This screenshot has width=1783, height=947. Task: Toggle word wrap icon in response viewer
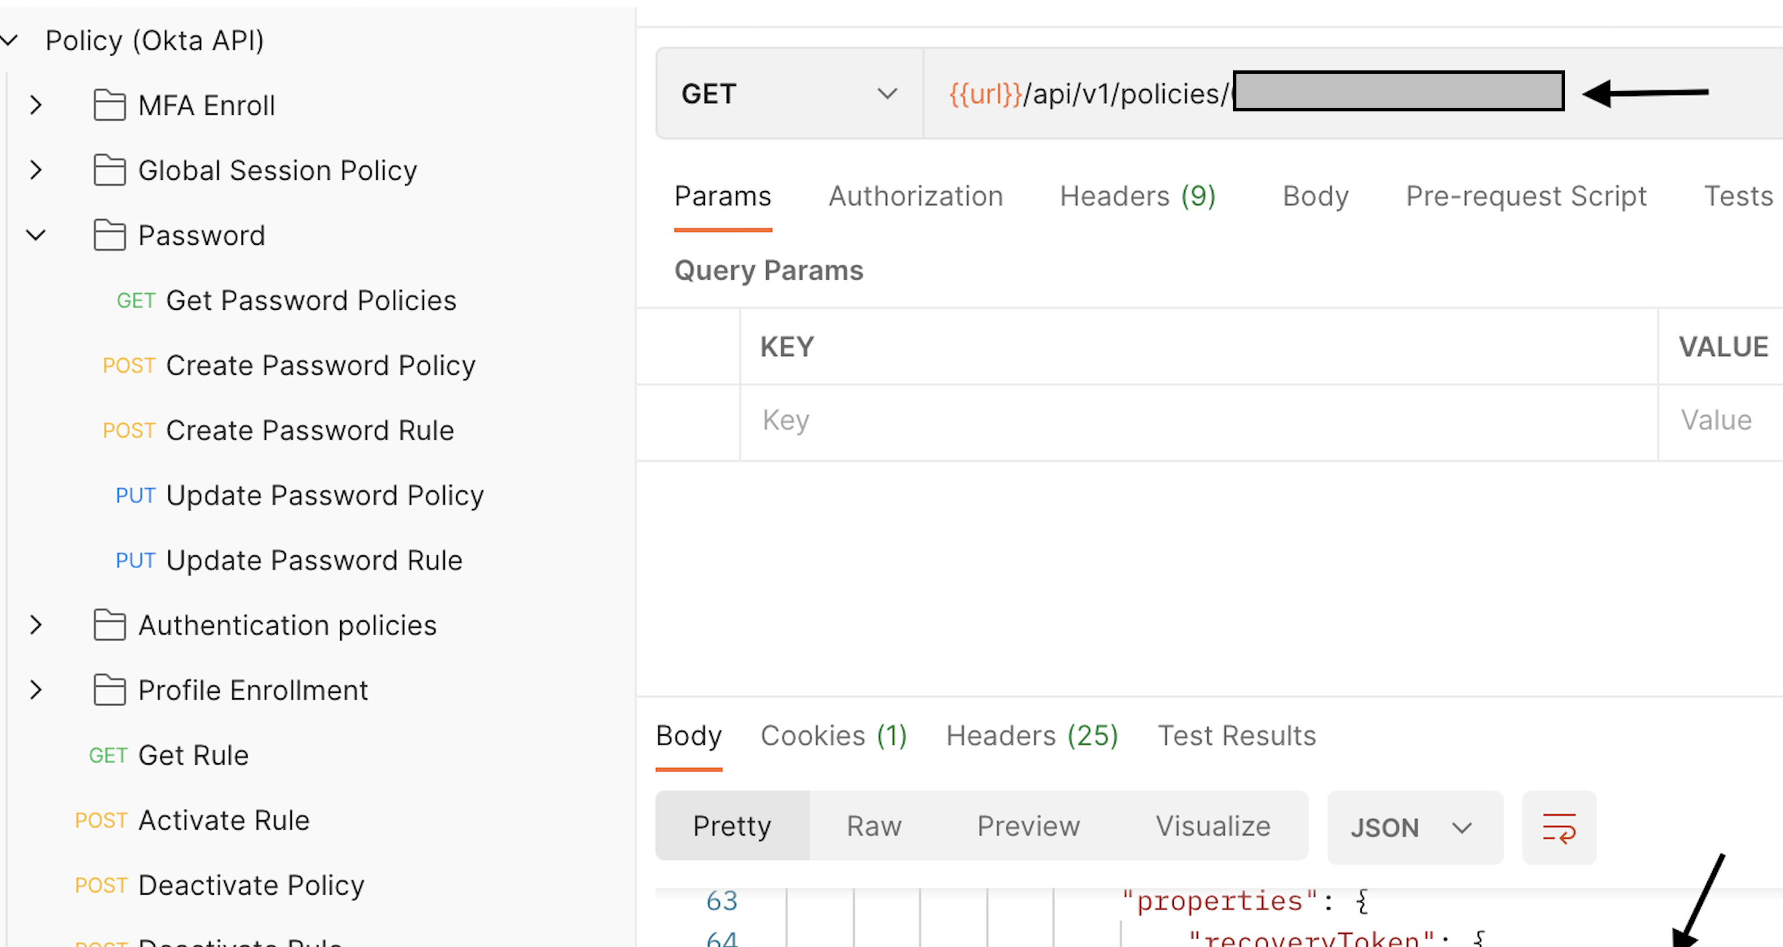[x=1559, y=827]
